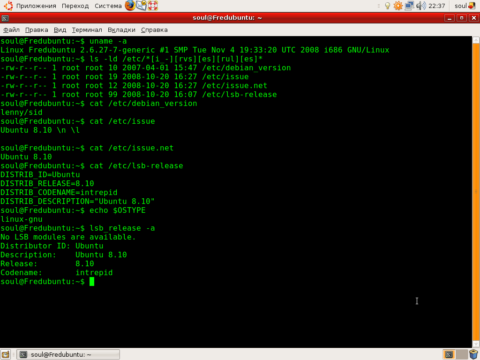Click the title text soul@Fredubuntu: ~
This screenshot has width=480, height=360.
point(227,18)
